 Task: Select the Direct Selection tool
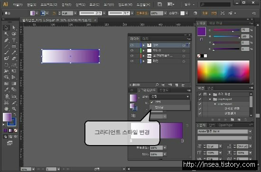pyautogui.click(x=14, y=27)
